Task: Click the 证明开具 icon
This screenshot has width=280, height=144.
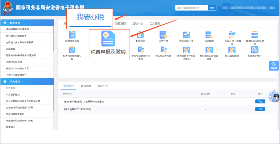Action: click(163, 35)
